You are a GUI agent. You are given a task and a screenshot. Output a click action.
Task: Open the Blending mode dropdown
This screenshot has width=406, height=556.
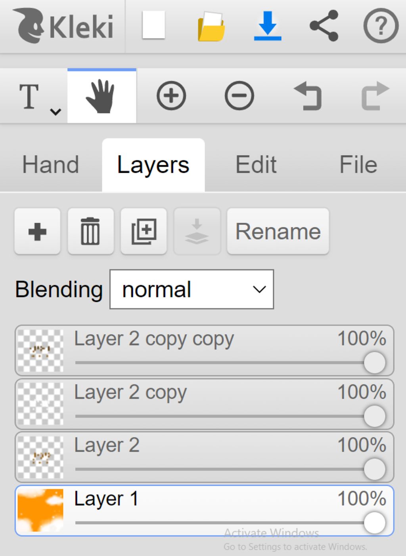coord(192,290)
